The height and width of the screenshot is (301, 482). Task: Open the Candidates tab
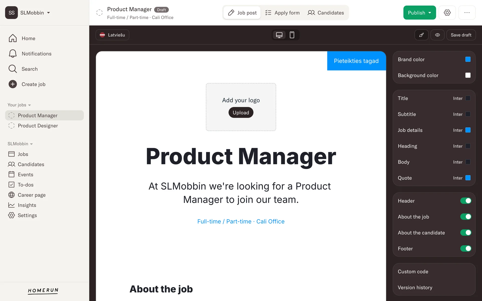point(326,13)
